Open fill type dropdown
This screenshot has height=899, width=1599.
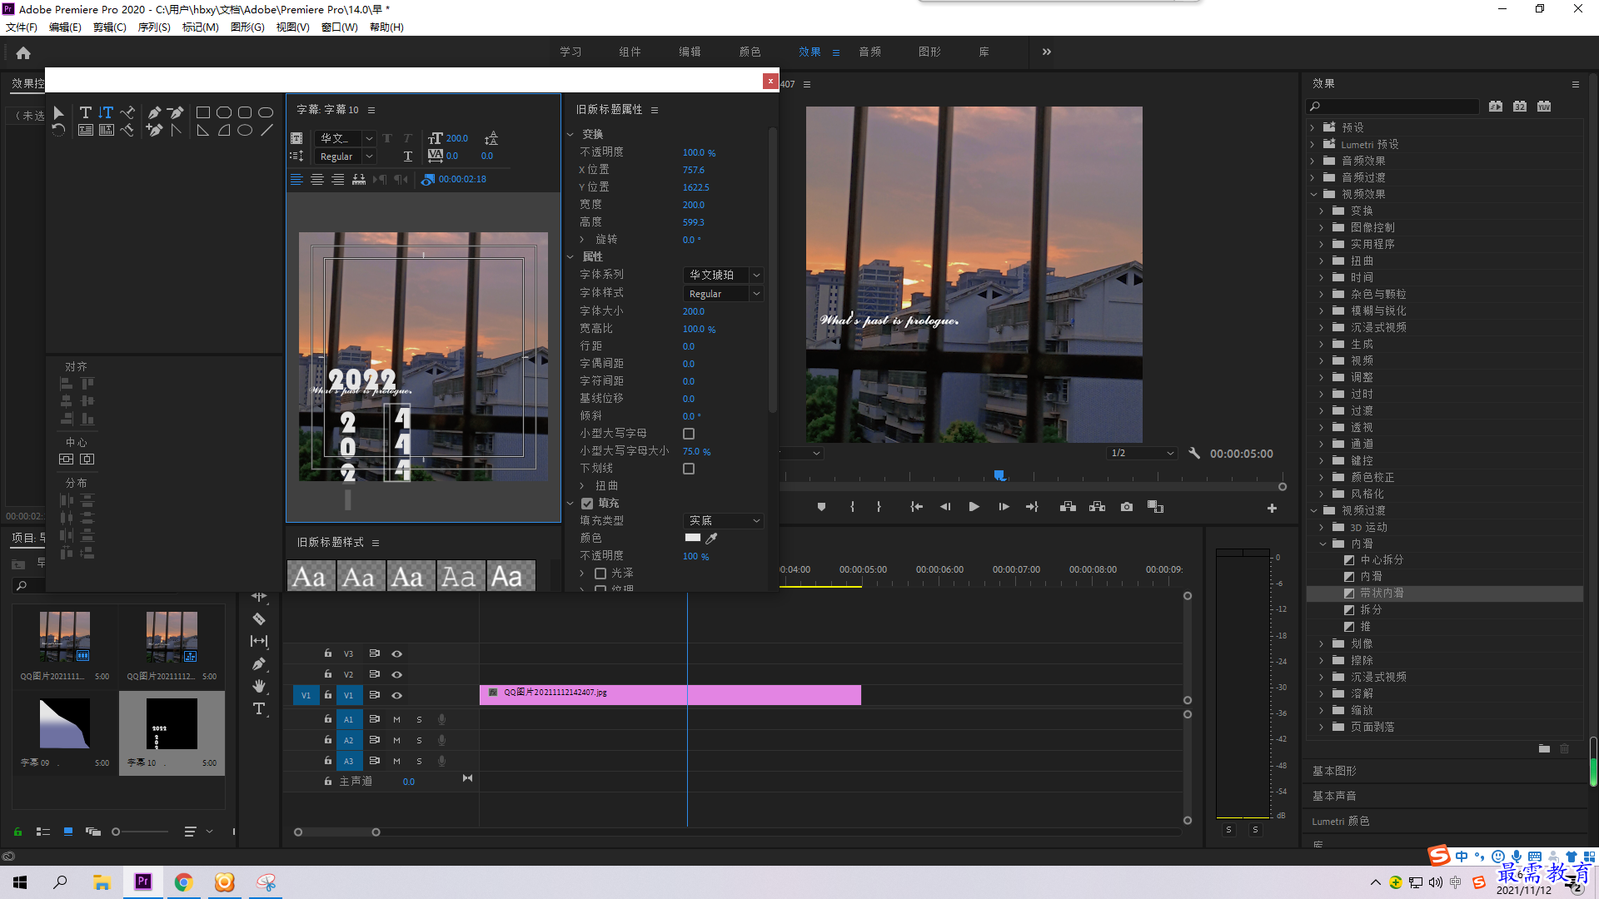click(x=723, y=521)
